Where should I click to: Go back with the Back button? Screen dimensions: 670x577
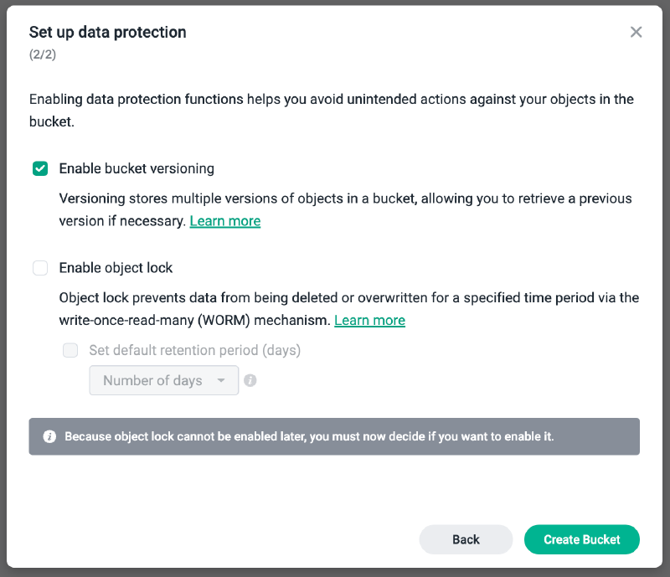coord(466,539)
